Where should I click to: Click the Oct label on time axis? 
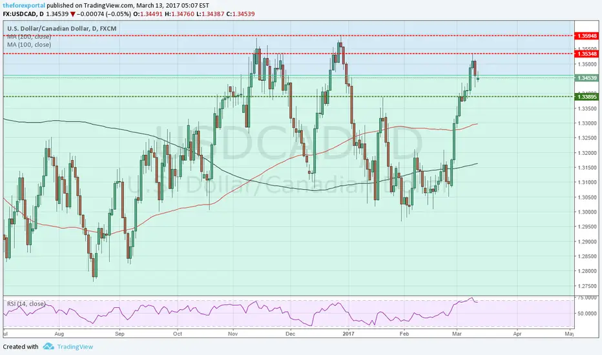click(178, 334)
